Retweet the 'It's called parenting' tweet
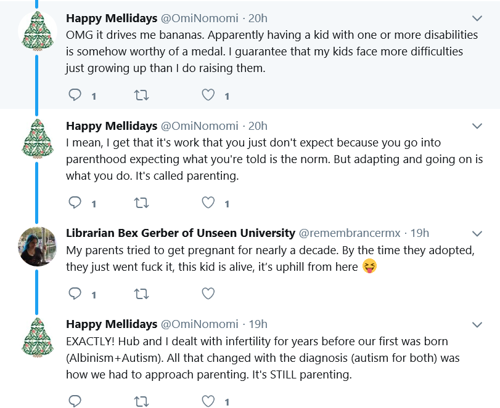500x408 pixels. (141, 202)
